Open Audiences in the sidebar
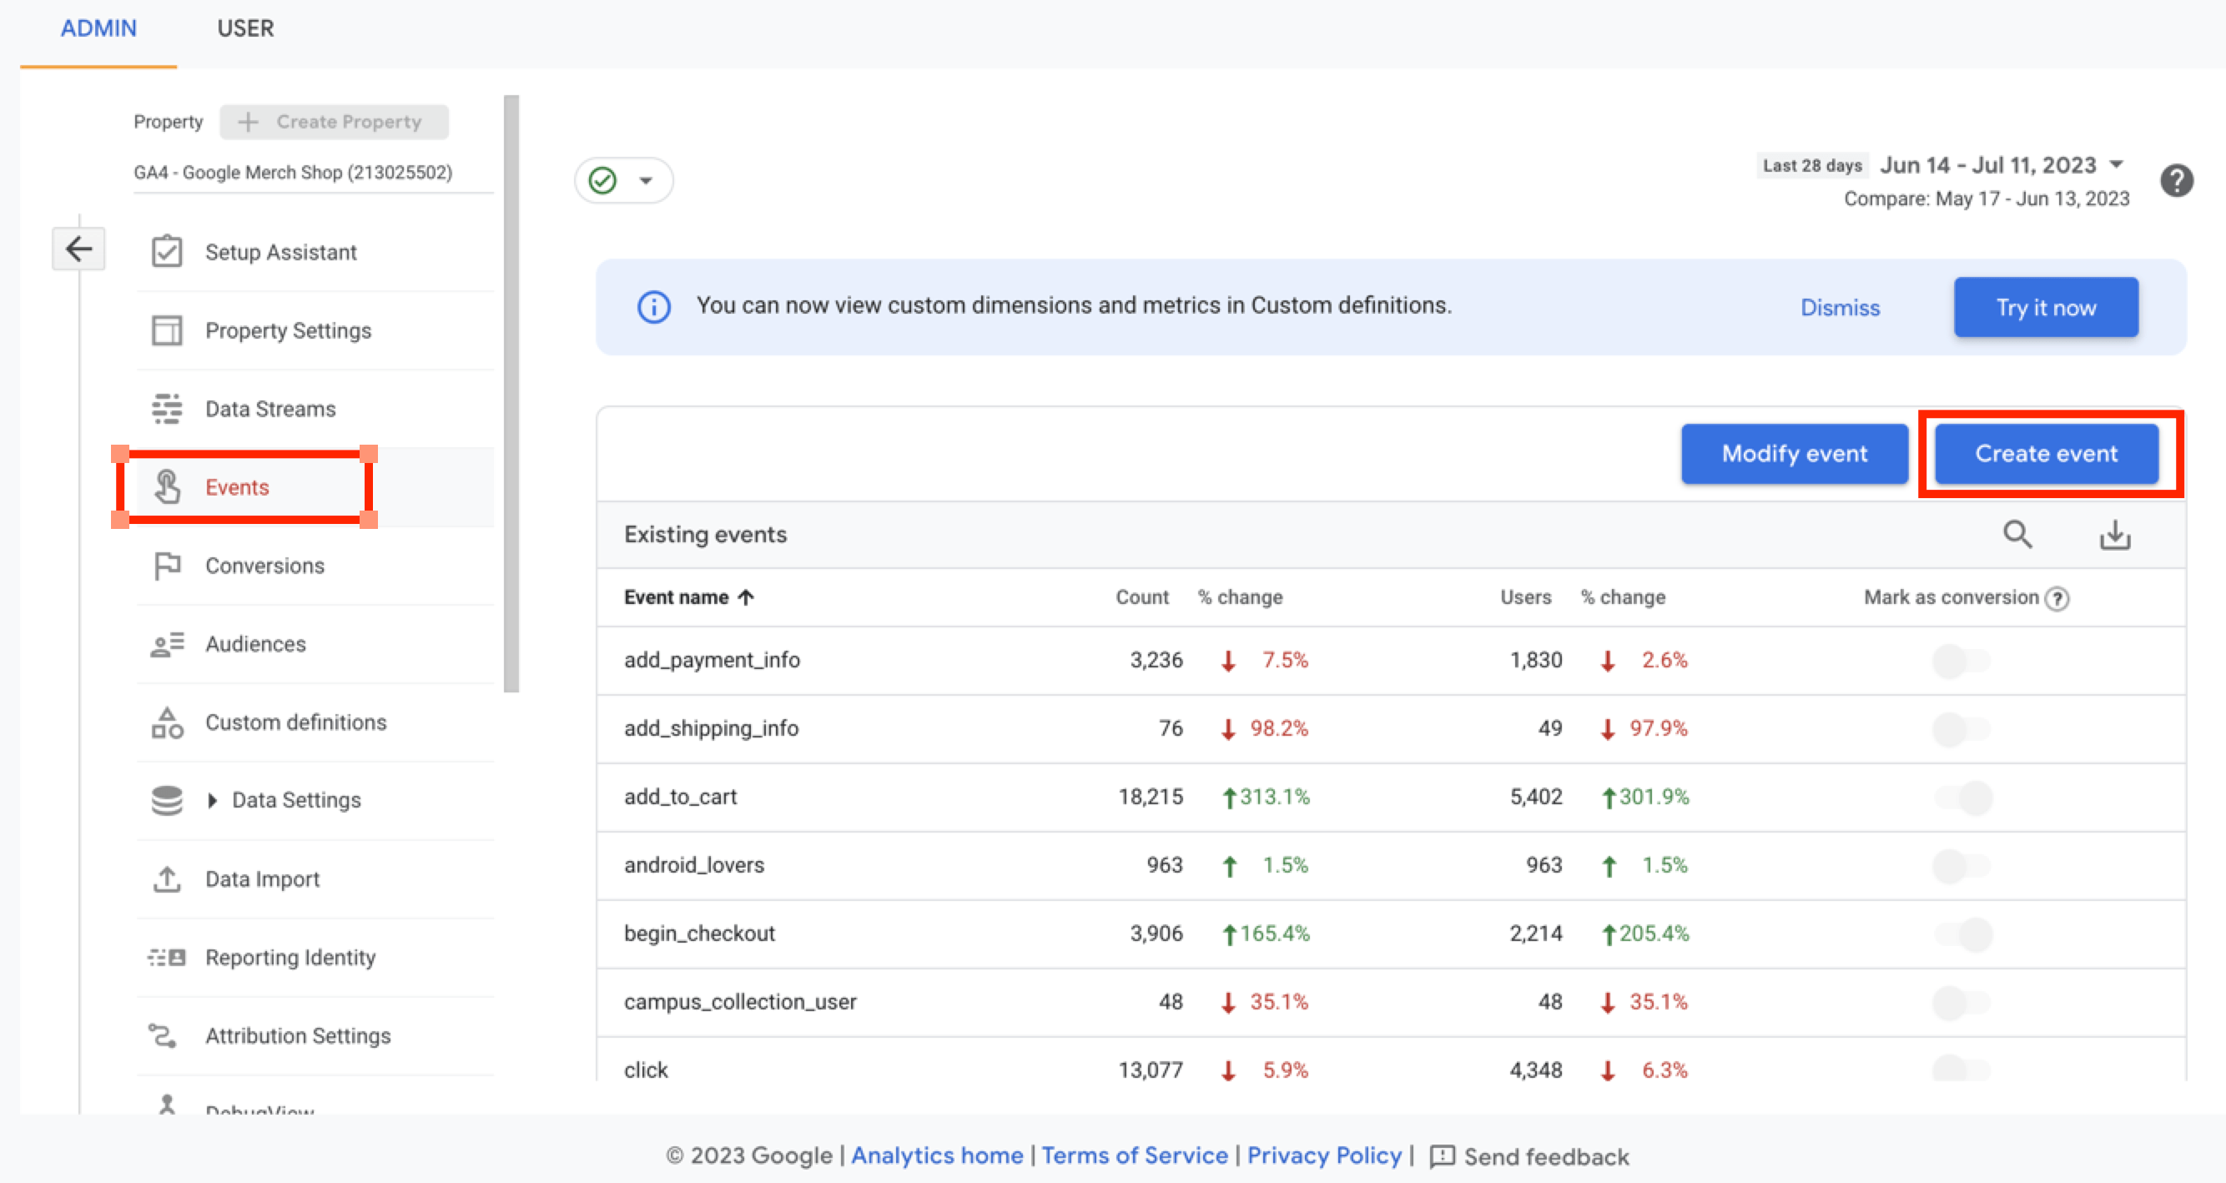 coord(315,645)
